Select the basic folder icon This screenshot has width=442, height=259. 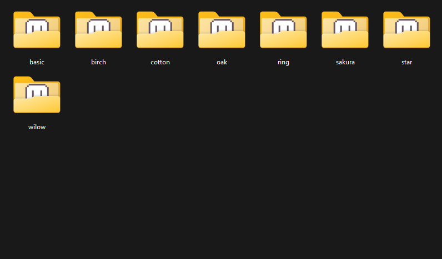click(x=37, y=30)
